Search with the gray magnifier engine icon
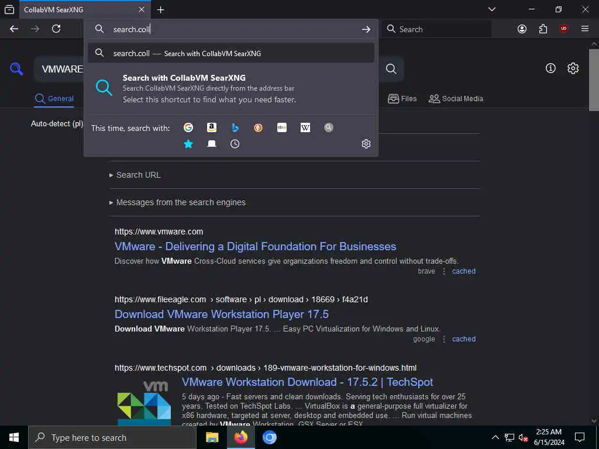Image resolution: width=599 pixels, height=449 pixels. click(x=329, y=127)
